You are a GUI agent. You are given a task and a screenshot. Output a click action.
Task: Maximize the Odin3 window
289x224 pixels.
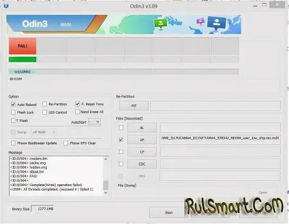click(x=264, y=5)
